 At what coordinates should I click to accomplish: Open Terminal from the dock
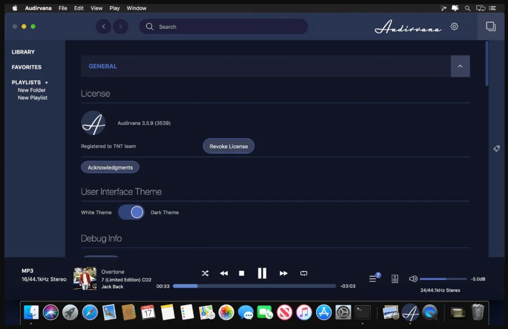click(362, 312)
